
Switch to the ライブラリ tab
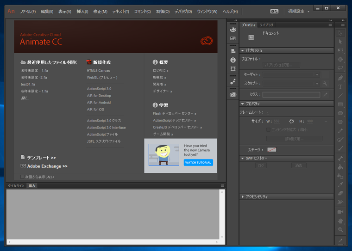[x=266, y=25]
